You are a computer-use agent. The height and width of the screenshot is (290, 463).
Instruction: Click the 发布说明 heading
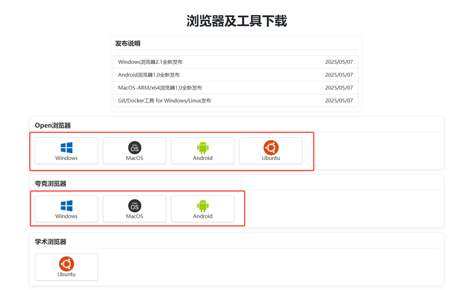(127, 43)
